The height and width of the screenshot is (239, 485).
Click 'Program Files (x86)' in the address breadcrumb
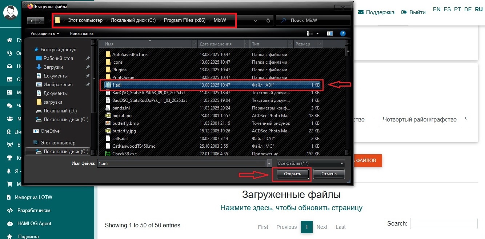[x=185, y=20]
